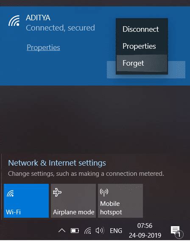Open the underlined Properties link under ADITYA
This screenshot has width=190, height=241.
click(43, 47)
